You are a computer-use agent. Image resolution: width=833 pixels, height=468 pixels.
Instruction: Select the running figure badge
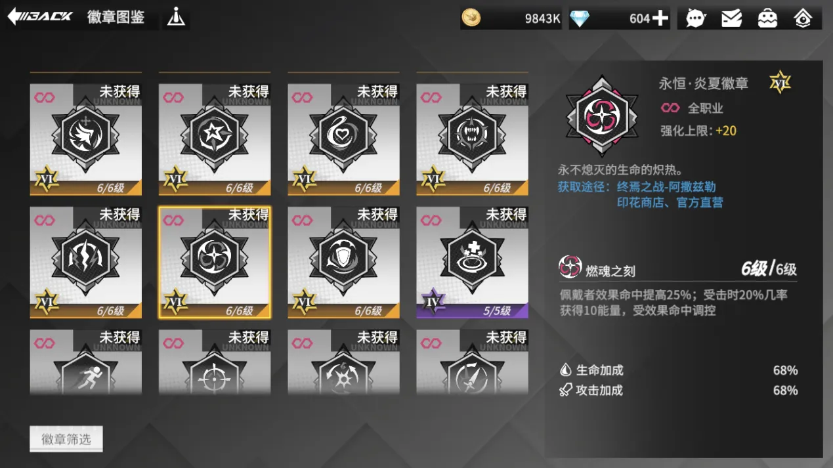[x=86, y=362]
